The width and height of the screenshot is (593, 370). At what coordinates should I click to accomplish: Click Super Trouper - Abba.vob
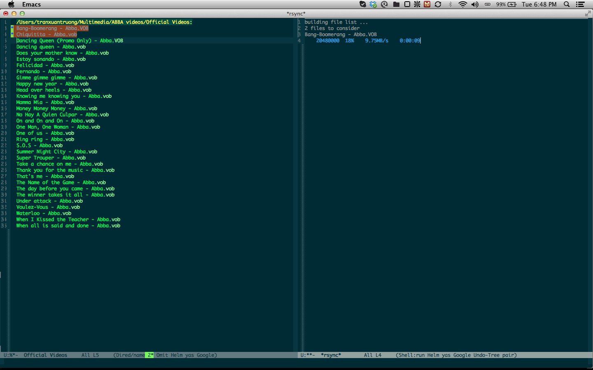pos(51,158)
